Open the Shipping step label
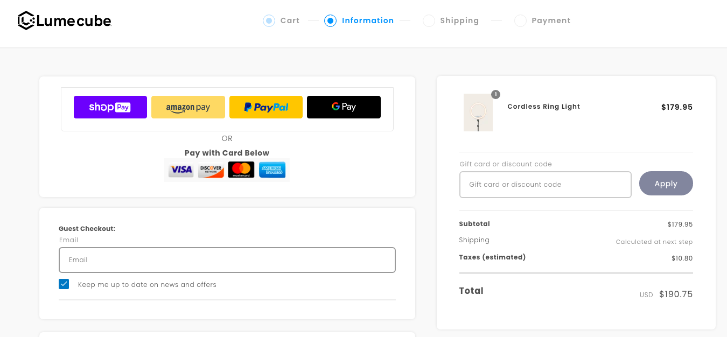727x337 pixels. click(459, 20)
